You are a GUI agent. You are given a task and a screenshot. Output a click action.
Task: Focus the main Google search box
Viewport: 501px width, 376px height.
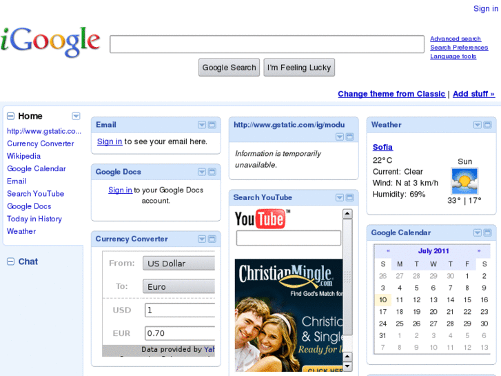(x=267, y=44)
